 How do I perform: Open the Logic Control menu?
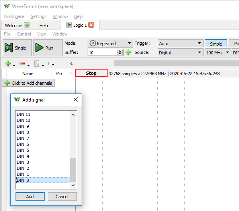tap(24, 34)
